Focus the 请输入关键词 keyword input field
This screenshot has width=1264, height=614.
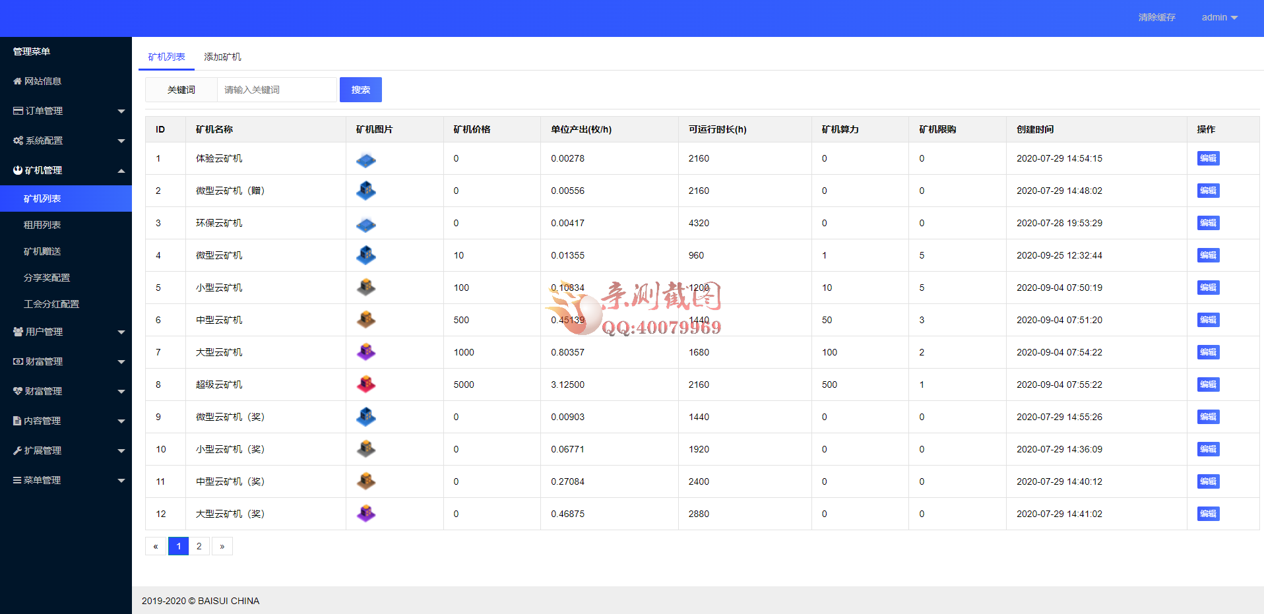pyautogui.click(x=277, y=90)
